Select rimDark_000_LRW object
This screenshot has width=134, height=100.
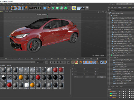[120, 64]
